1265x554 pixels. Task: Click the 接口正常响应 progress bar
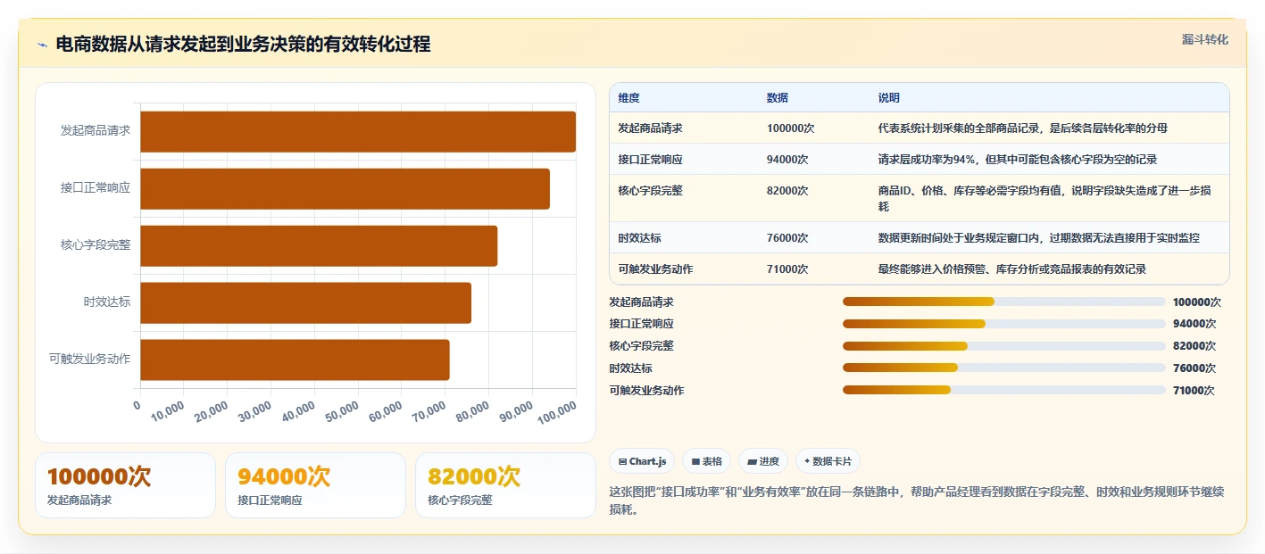(1004, 324)
